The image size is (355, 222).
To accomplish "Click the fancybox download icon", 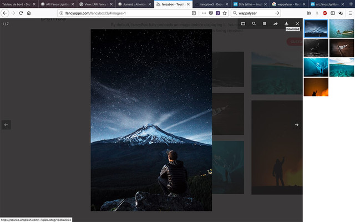I will (286, 23).
